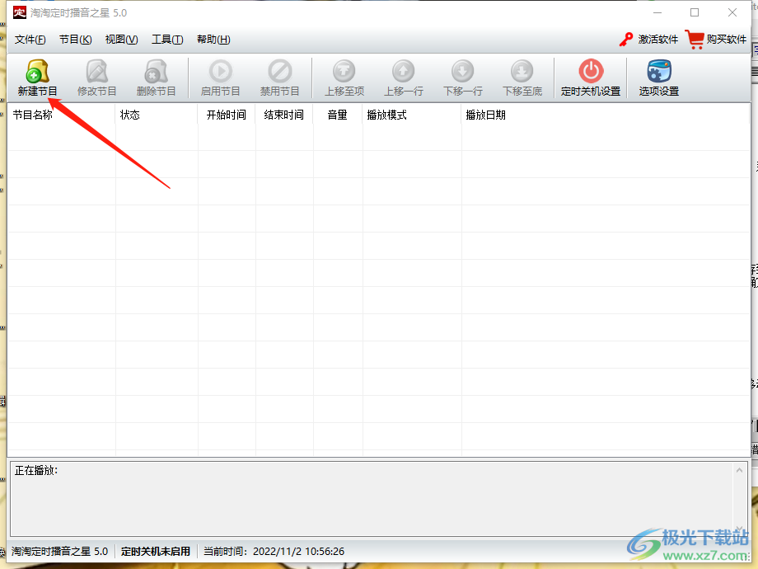Click the 播放模式 column header
758x569 pixels.
[x=412, y=115]
